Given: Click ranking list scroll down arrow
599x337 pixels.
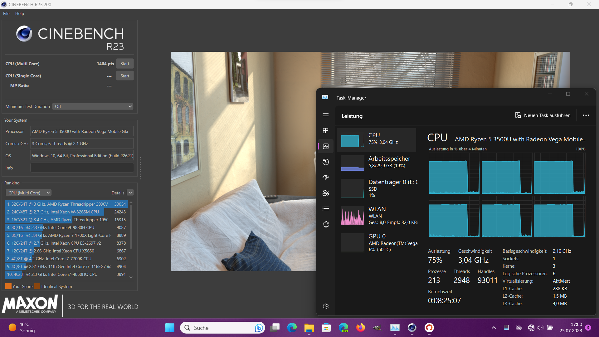Looking at the screenshot, I should tap(131, 277).
